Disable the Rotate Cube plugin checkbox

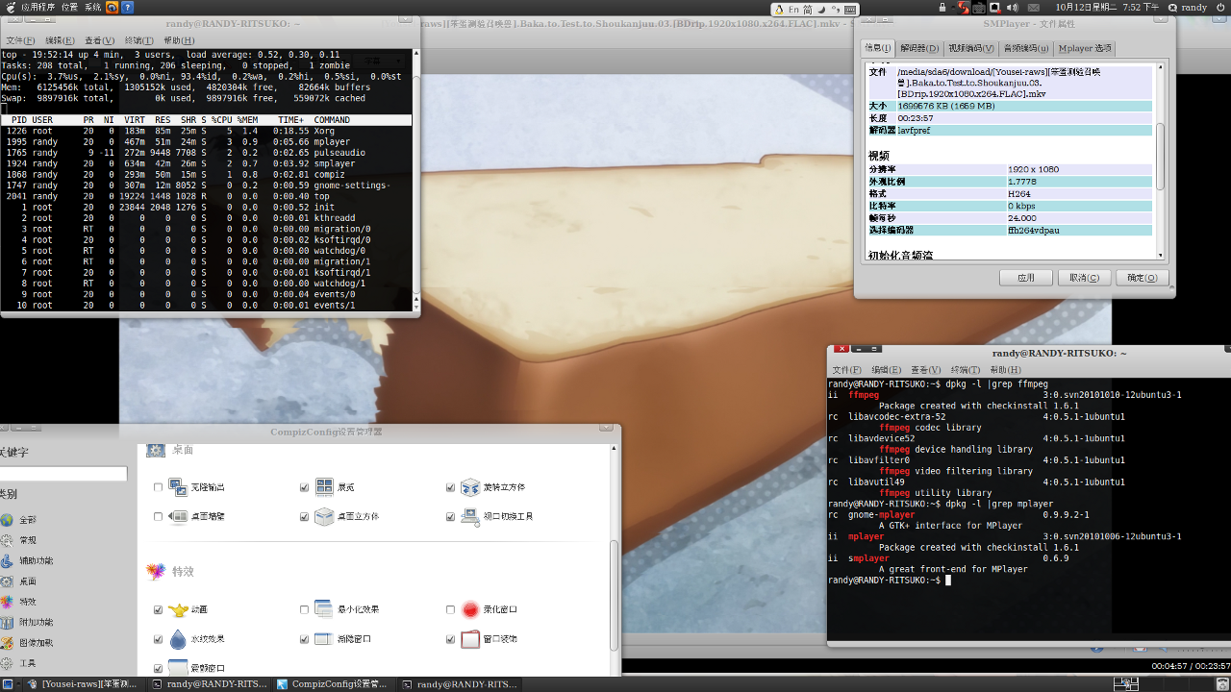pos(450,487)
